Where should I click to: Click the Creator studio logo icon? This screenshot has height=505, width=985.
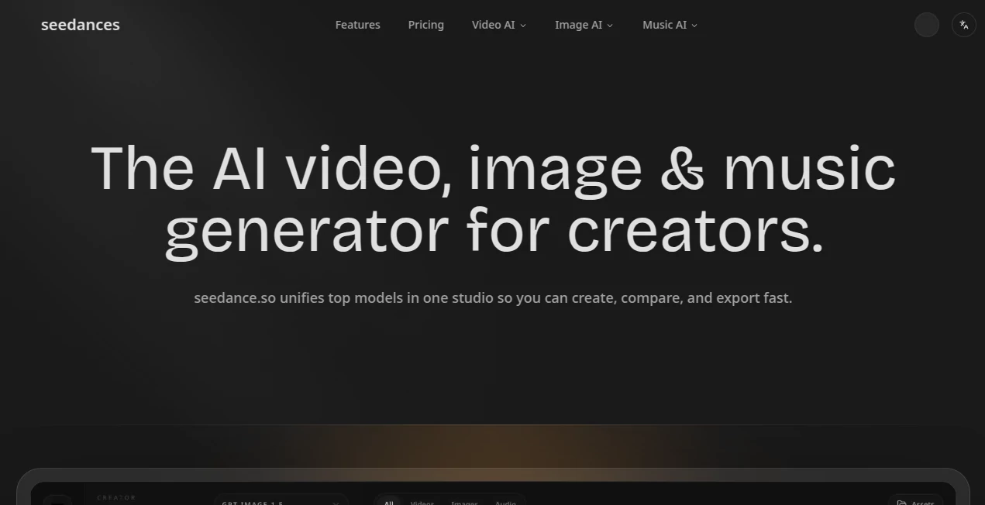click(58, 502)
